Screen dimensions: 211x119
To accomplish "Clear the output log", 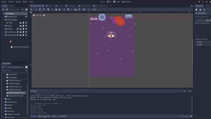I will 190,91.
